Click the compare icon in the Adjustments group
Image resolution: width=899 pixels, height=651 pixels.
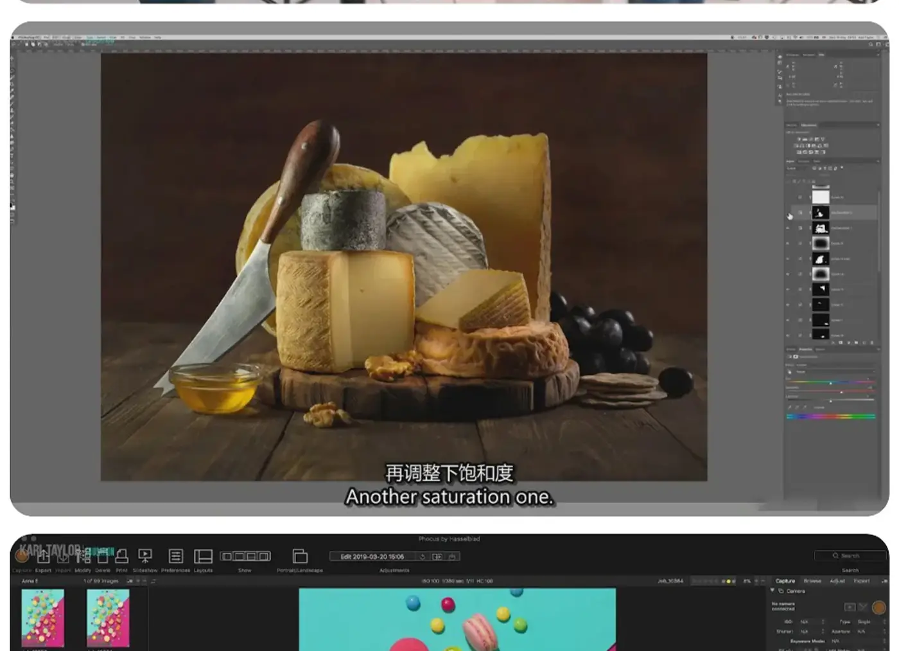[x=437, y=557]
